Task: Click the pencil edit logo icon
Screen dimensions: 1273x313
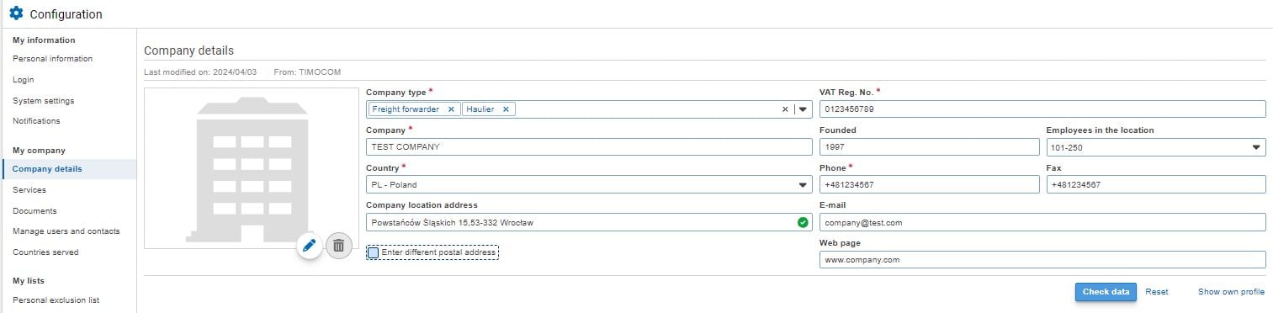Action: (309, 246)
